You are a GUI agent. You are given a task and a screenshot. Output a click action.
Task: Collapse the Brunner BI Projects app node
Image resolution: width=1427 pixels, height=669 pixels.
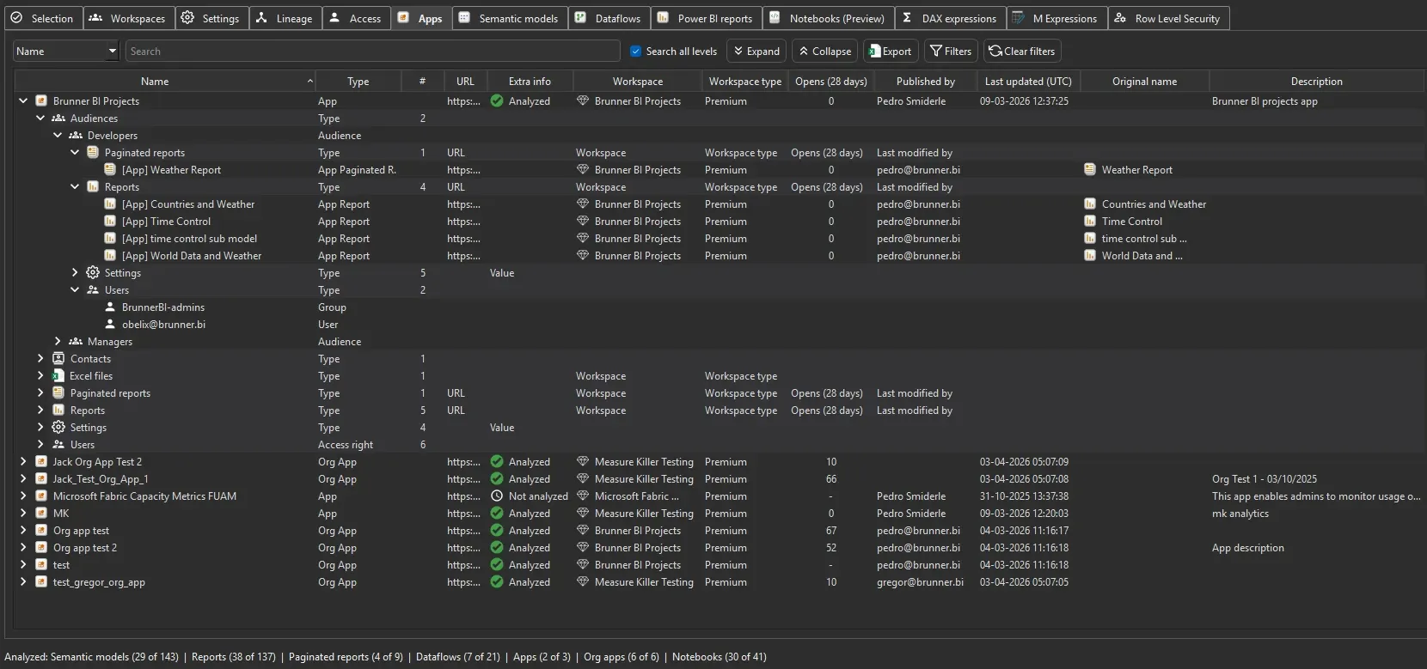coord(23,101)
